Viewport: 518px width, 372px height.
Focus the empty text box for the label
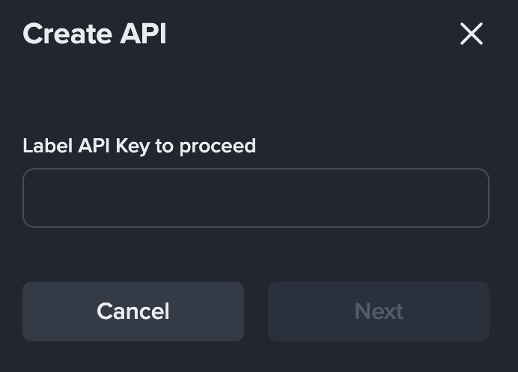[255, 198]
